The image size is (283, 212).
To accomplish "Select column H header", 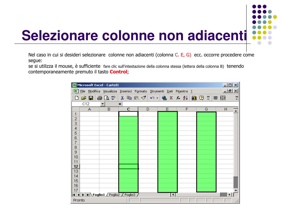I will [225, 109].
